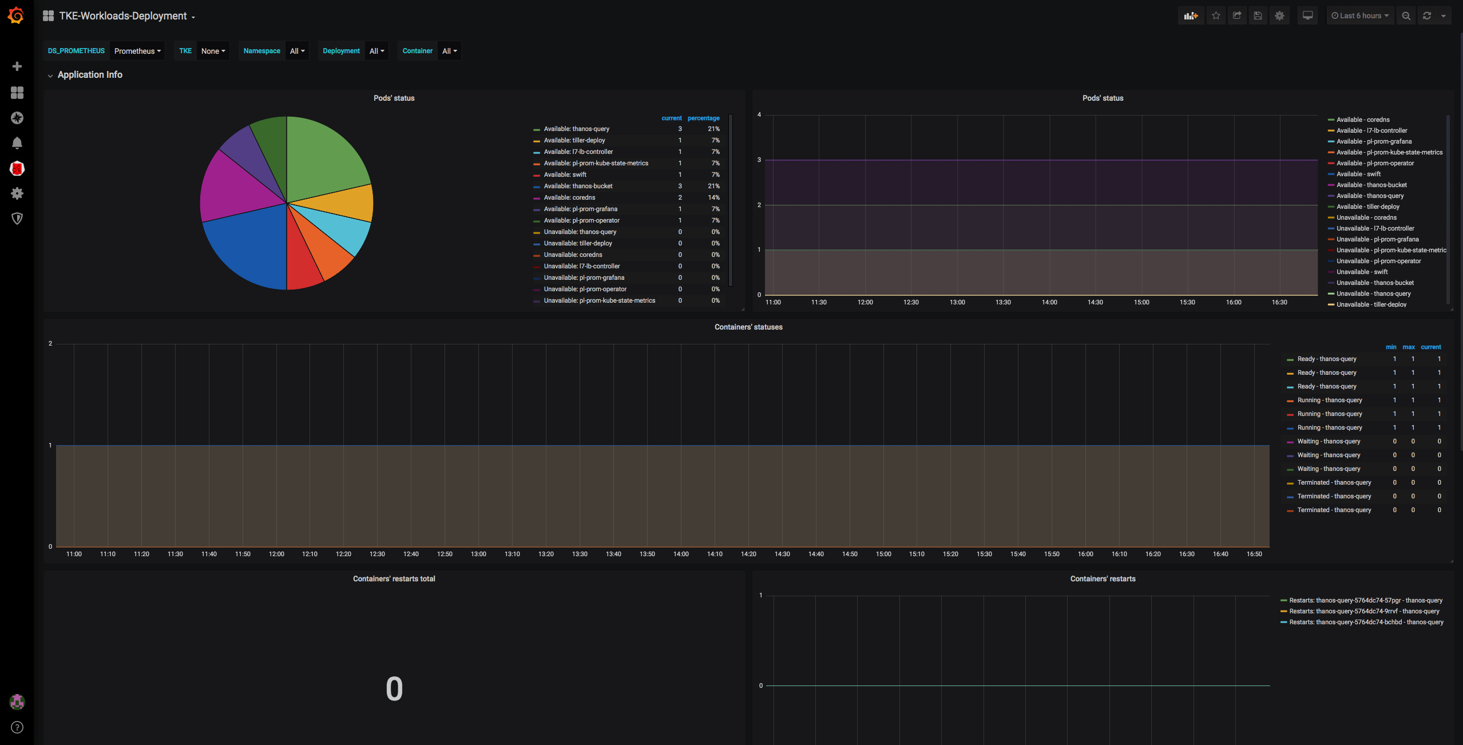Collapse the Application Info row
This screenshot has height=745, width=1463.
click(x=89, y=75)
